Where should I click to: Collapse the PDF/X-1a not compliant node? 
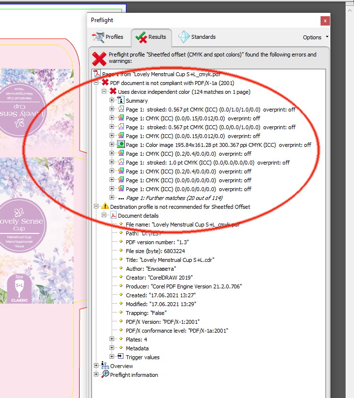tap(96, 83)
